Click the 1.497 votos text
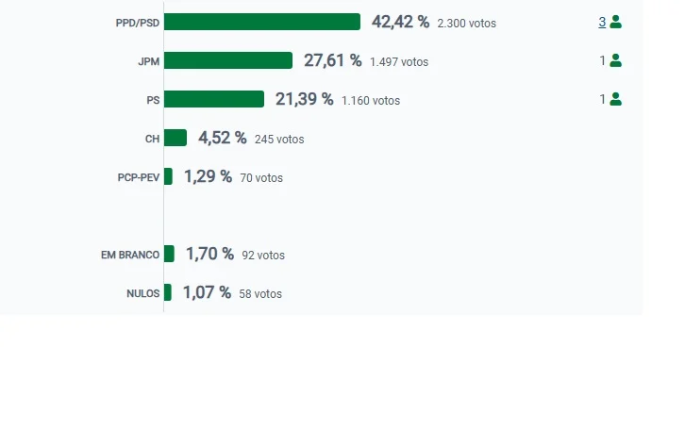Viewport: 685px width, 430px height. click(399, 62)
